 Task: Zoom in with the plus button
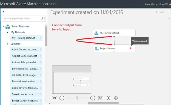coord(93,98)
